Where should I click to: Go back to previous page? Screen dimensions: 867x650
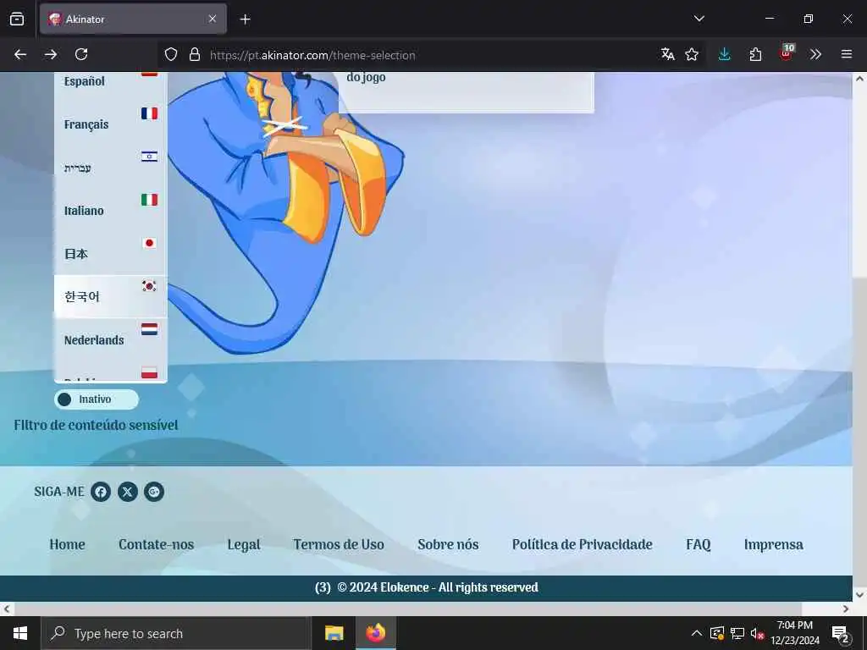(x=20, y=54)
